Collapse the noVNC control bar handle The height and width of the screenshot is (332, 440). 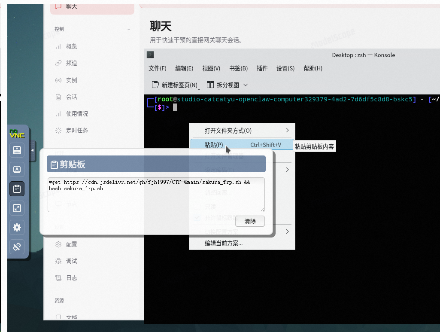[33, 150]
